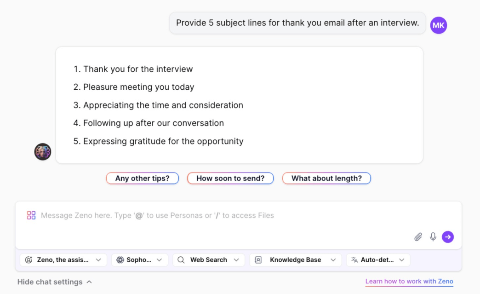480x294 pixels.
Task: Click the Zeno assistant avatar
Action: coord(43,151)
